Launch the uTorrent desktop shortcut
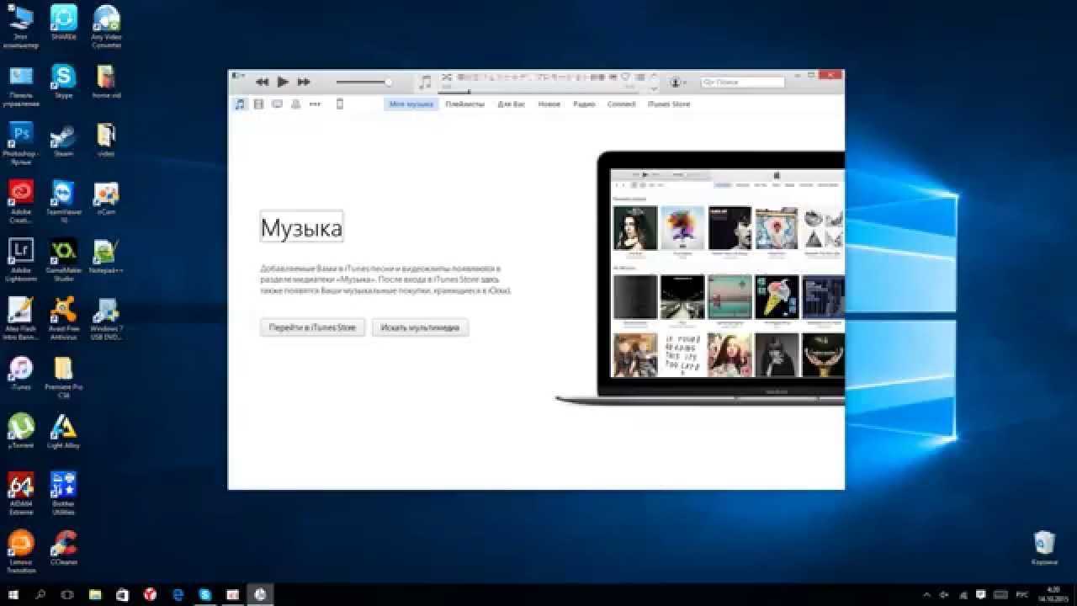 [20, 431]
